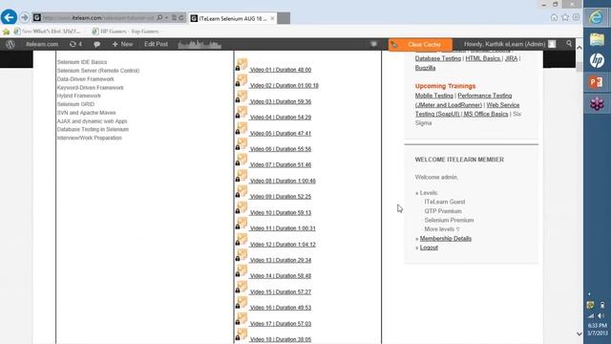Click the browser Home icon
This screenshot has width=611, height=344.
point(554,17)
